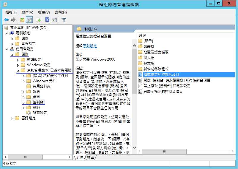This screenshot has width=238, height=169.
Task: Open the 原則設定 edit link
Action: pyautogui.click(x=90, y=46)
